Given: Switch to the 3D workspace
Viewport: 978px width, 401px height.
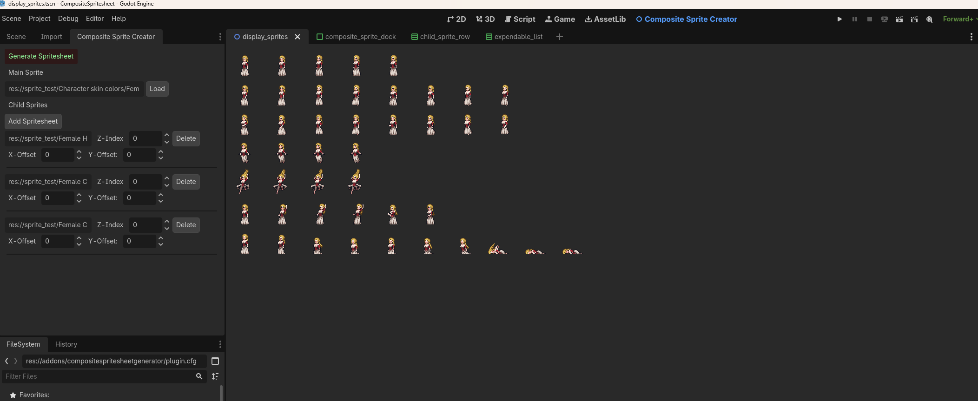Looking at the screenshot, I should (485, 19).
